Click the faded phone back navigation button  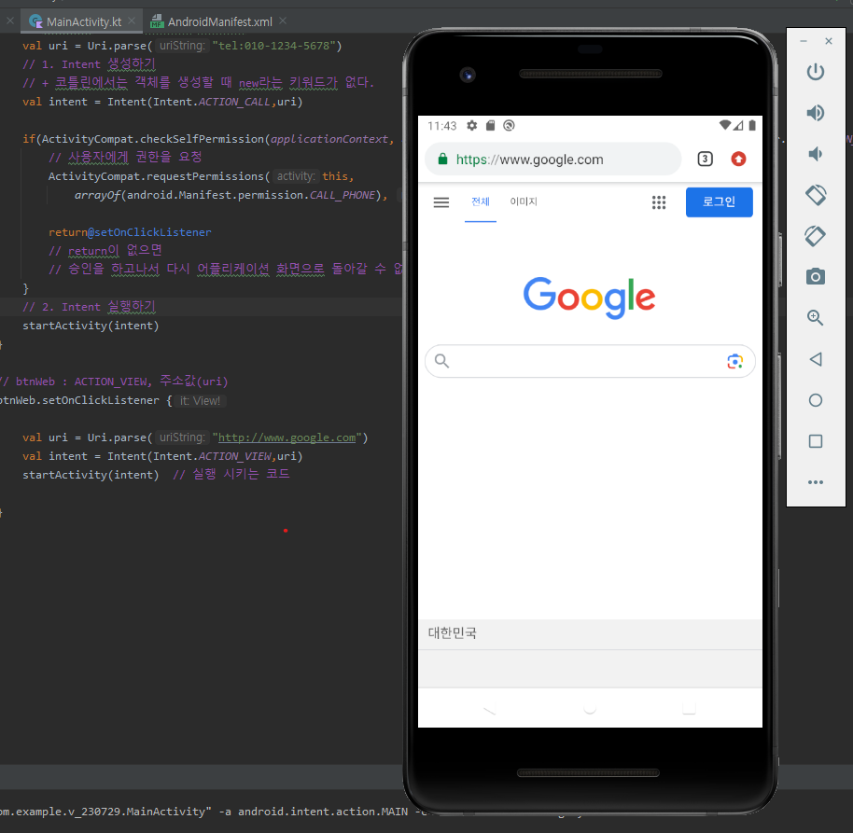tap(490, 709)
